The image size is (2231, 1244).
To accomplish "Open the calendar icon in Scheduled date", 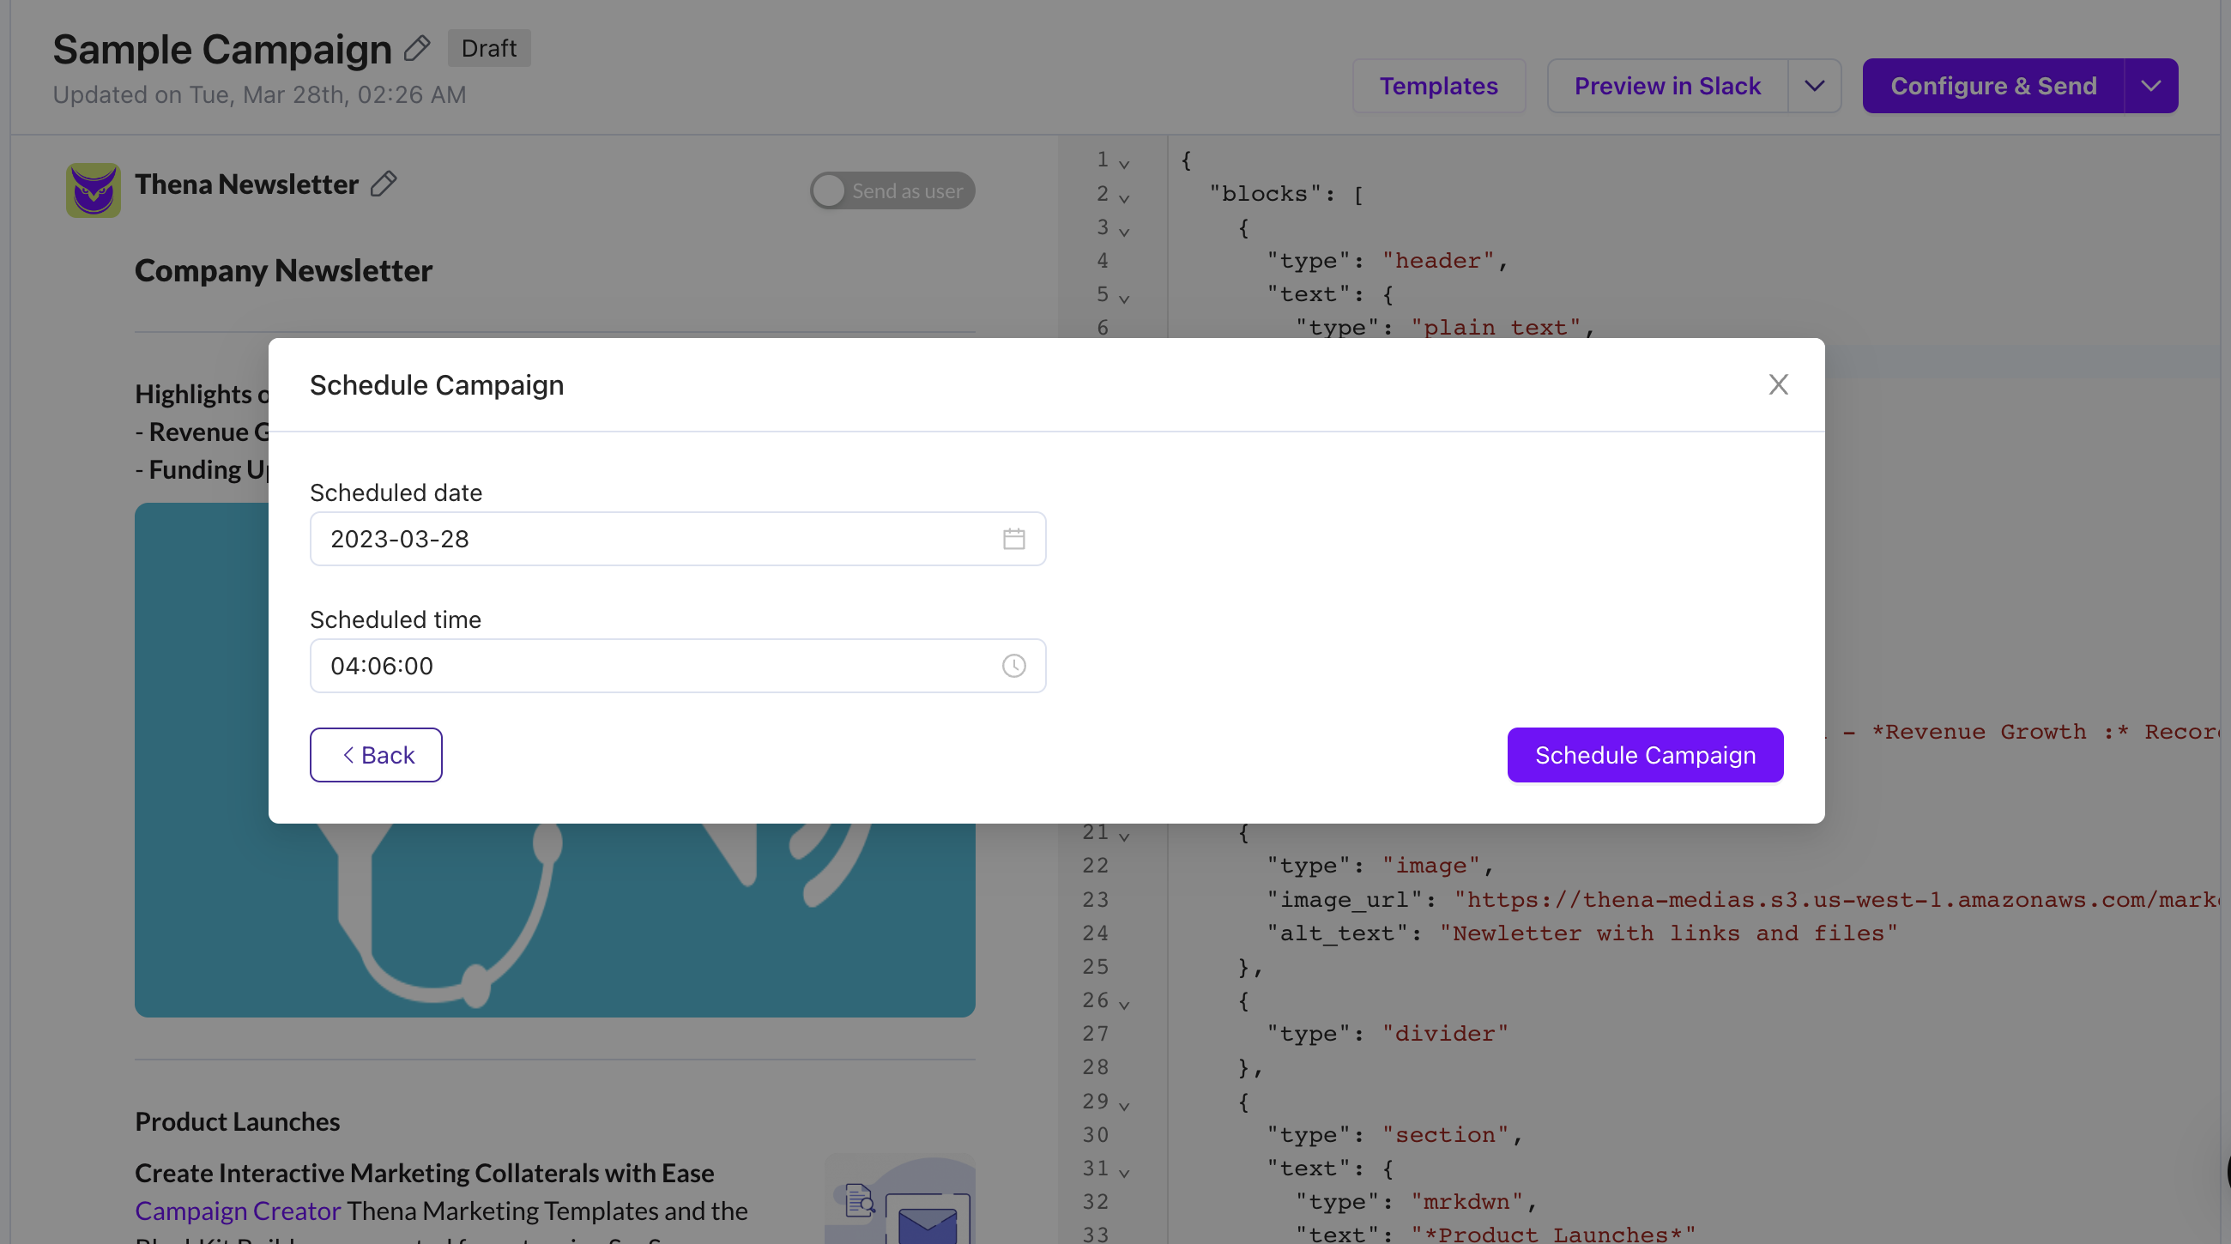I will coord(1013,539).
